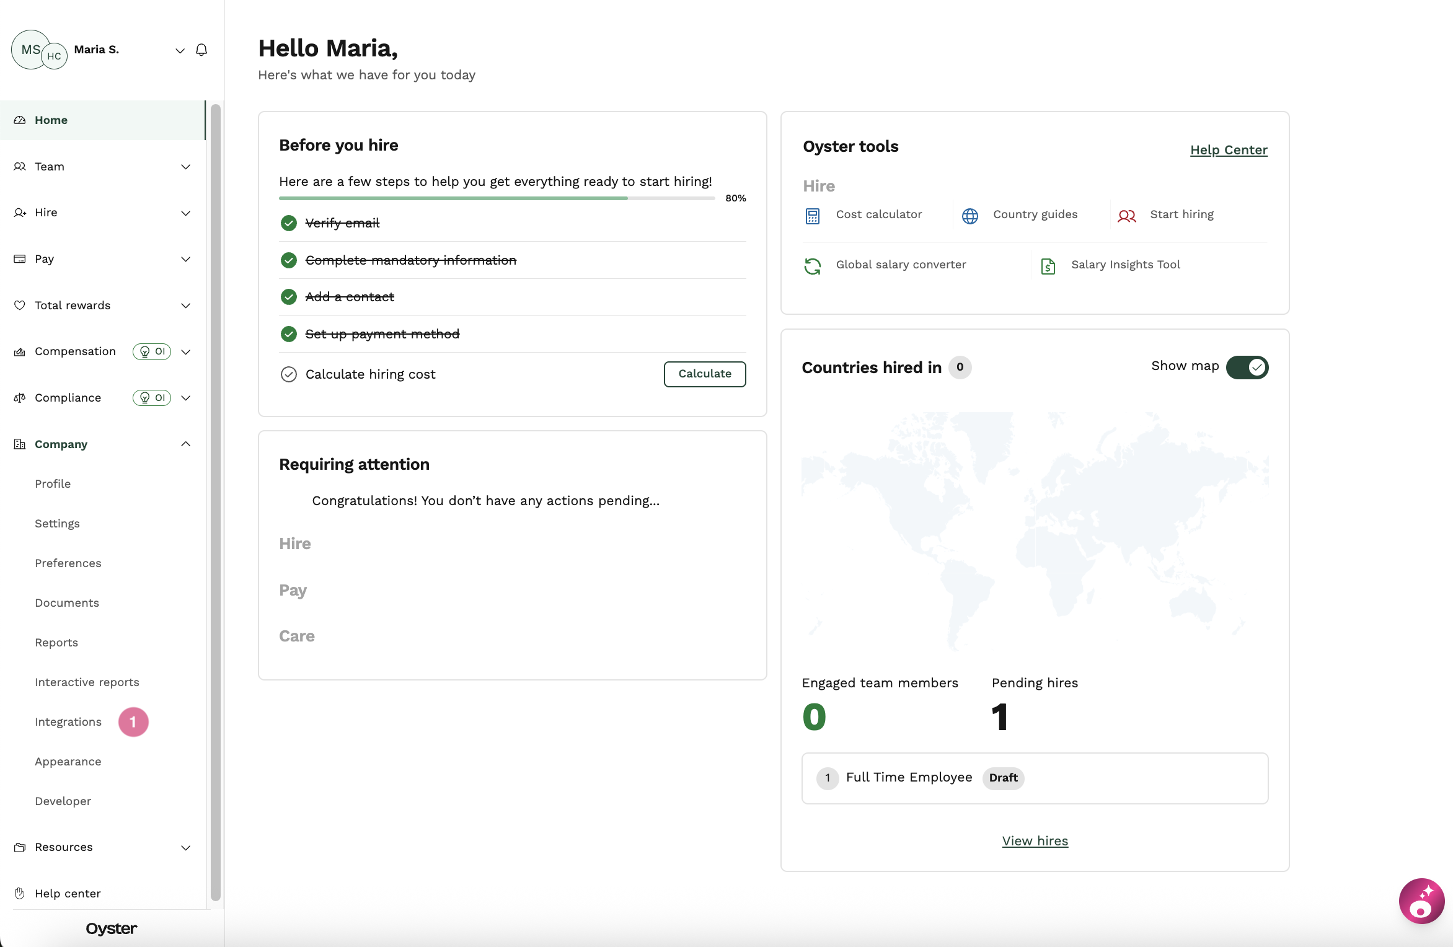Click the Team people icon in sidebar

(x=20, y=167)
